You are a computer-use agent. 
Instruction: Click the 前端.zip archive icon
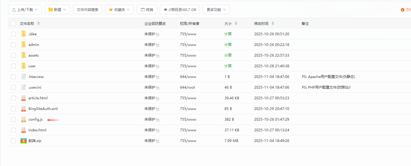pyautogui.click(x=23, y=141)
